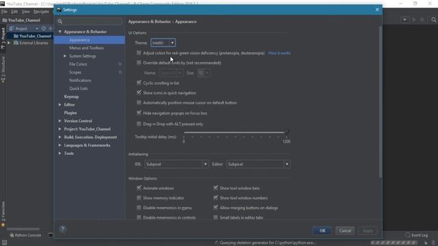This screenshot has height=246, width=438.
Task: Toggle Hide navigation popups on focus loss
Action: (139, 113)
